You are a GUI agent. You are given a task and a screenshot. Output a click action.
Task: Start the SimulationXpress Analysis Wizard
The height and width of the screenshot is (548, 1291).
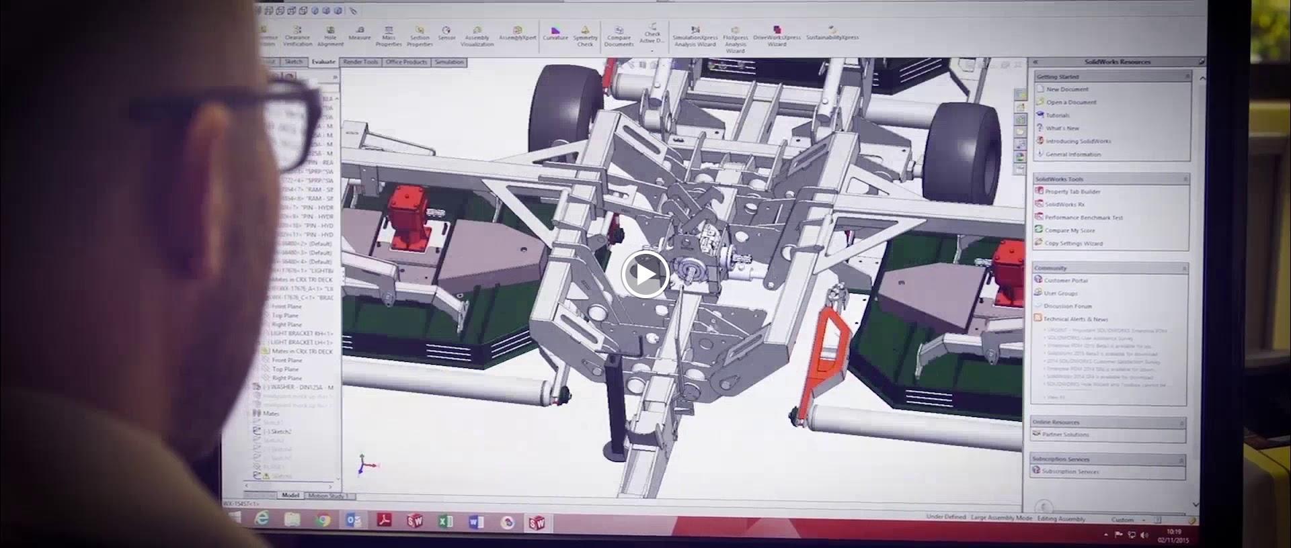[695, 36]
